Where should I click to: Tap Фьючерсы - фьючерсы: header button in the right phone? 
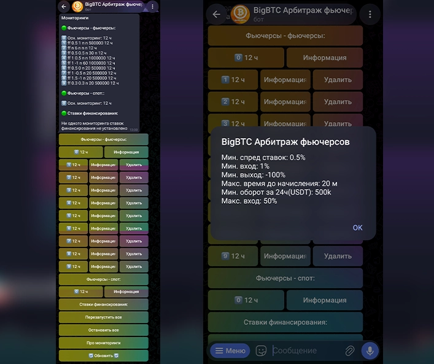tap(285, 36)
